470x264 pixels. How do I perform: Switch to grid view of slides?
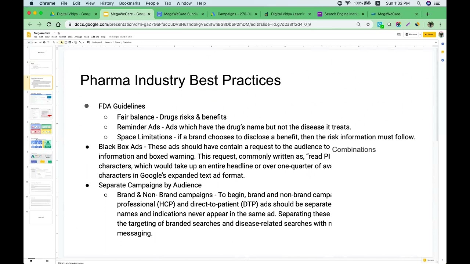coord(47,261)
